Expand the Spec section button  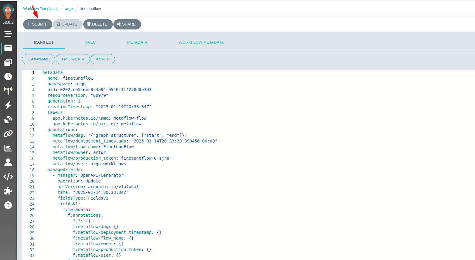point(103,59)
